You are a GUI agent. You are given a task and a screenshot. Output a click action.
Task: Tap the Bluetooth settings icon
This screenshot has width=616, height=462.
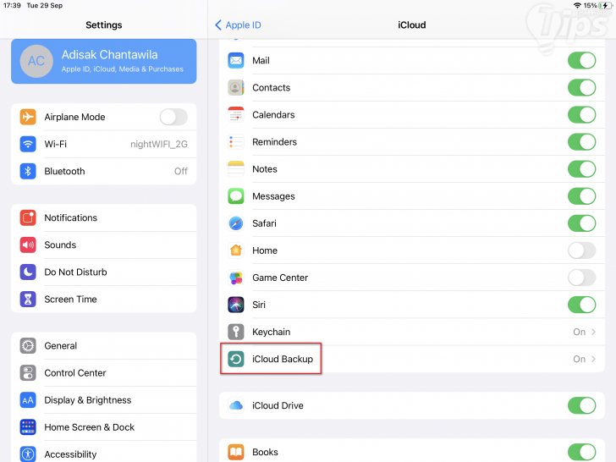coord(28,171)
